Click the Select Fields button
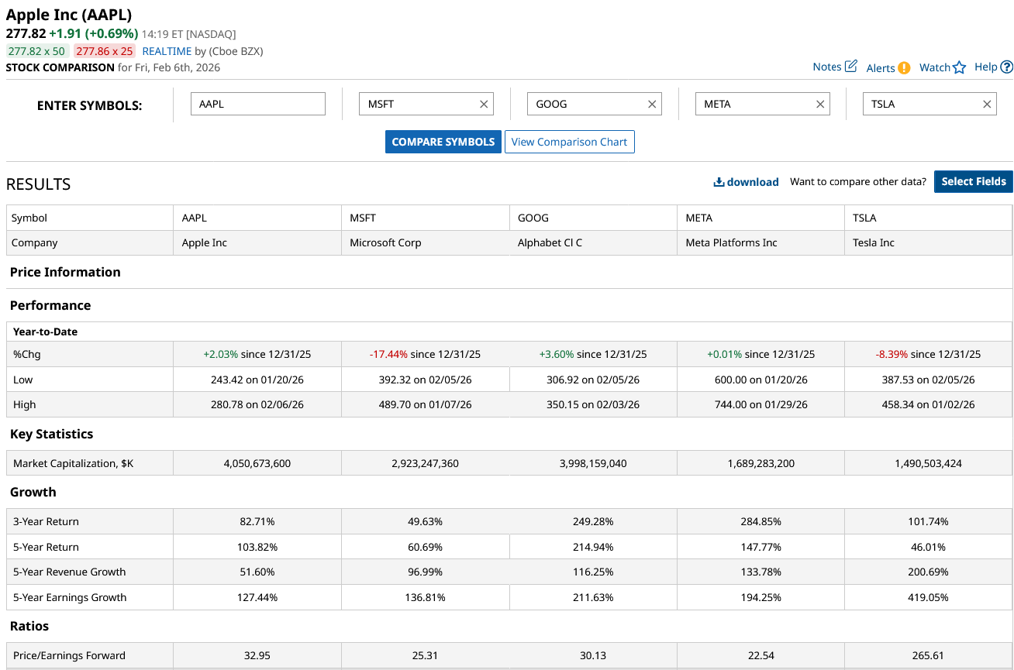Screen dimensions: 1014x670 pyautogui.click(x=973, y=181)
